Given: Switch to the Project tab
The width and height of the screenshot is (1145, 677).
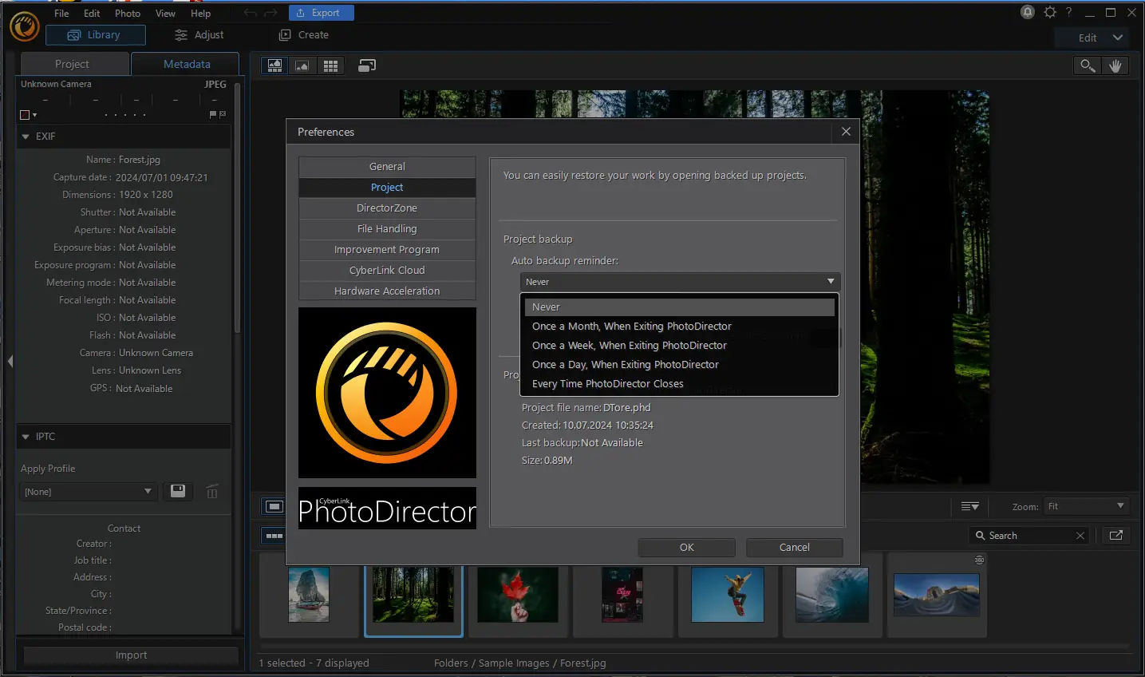Looking at the screenshot, I should pos(73,63).
